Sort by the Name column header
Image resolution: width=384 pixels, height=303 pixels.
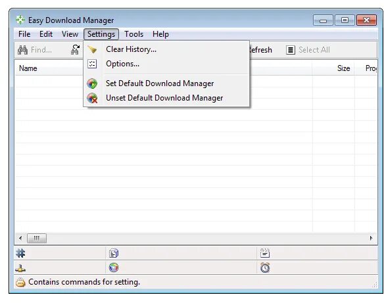(x=49, y=68)
